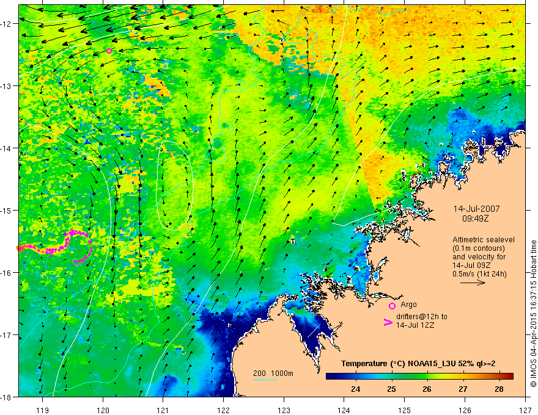The height and width of the screenshot is (415, 538).
Task: Click the '200 1000m' depth label
Action: point(273,374)
